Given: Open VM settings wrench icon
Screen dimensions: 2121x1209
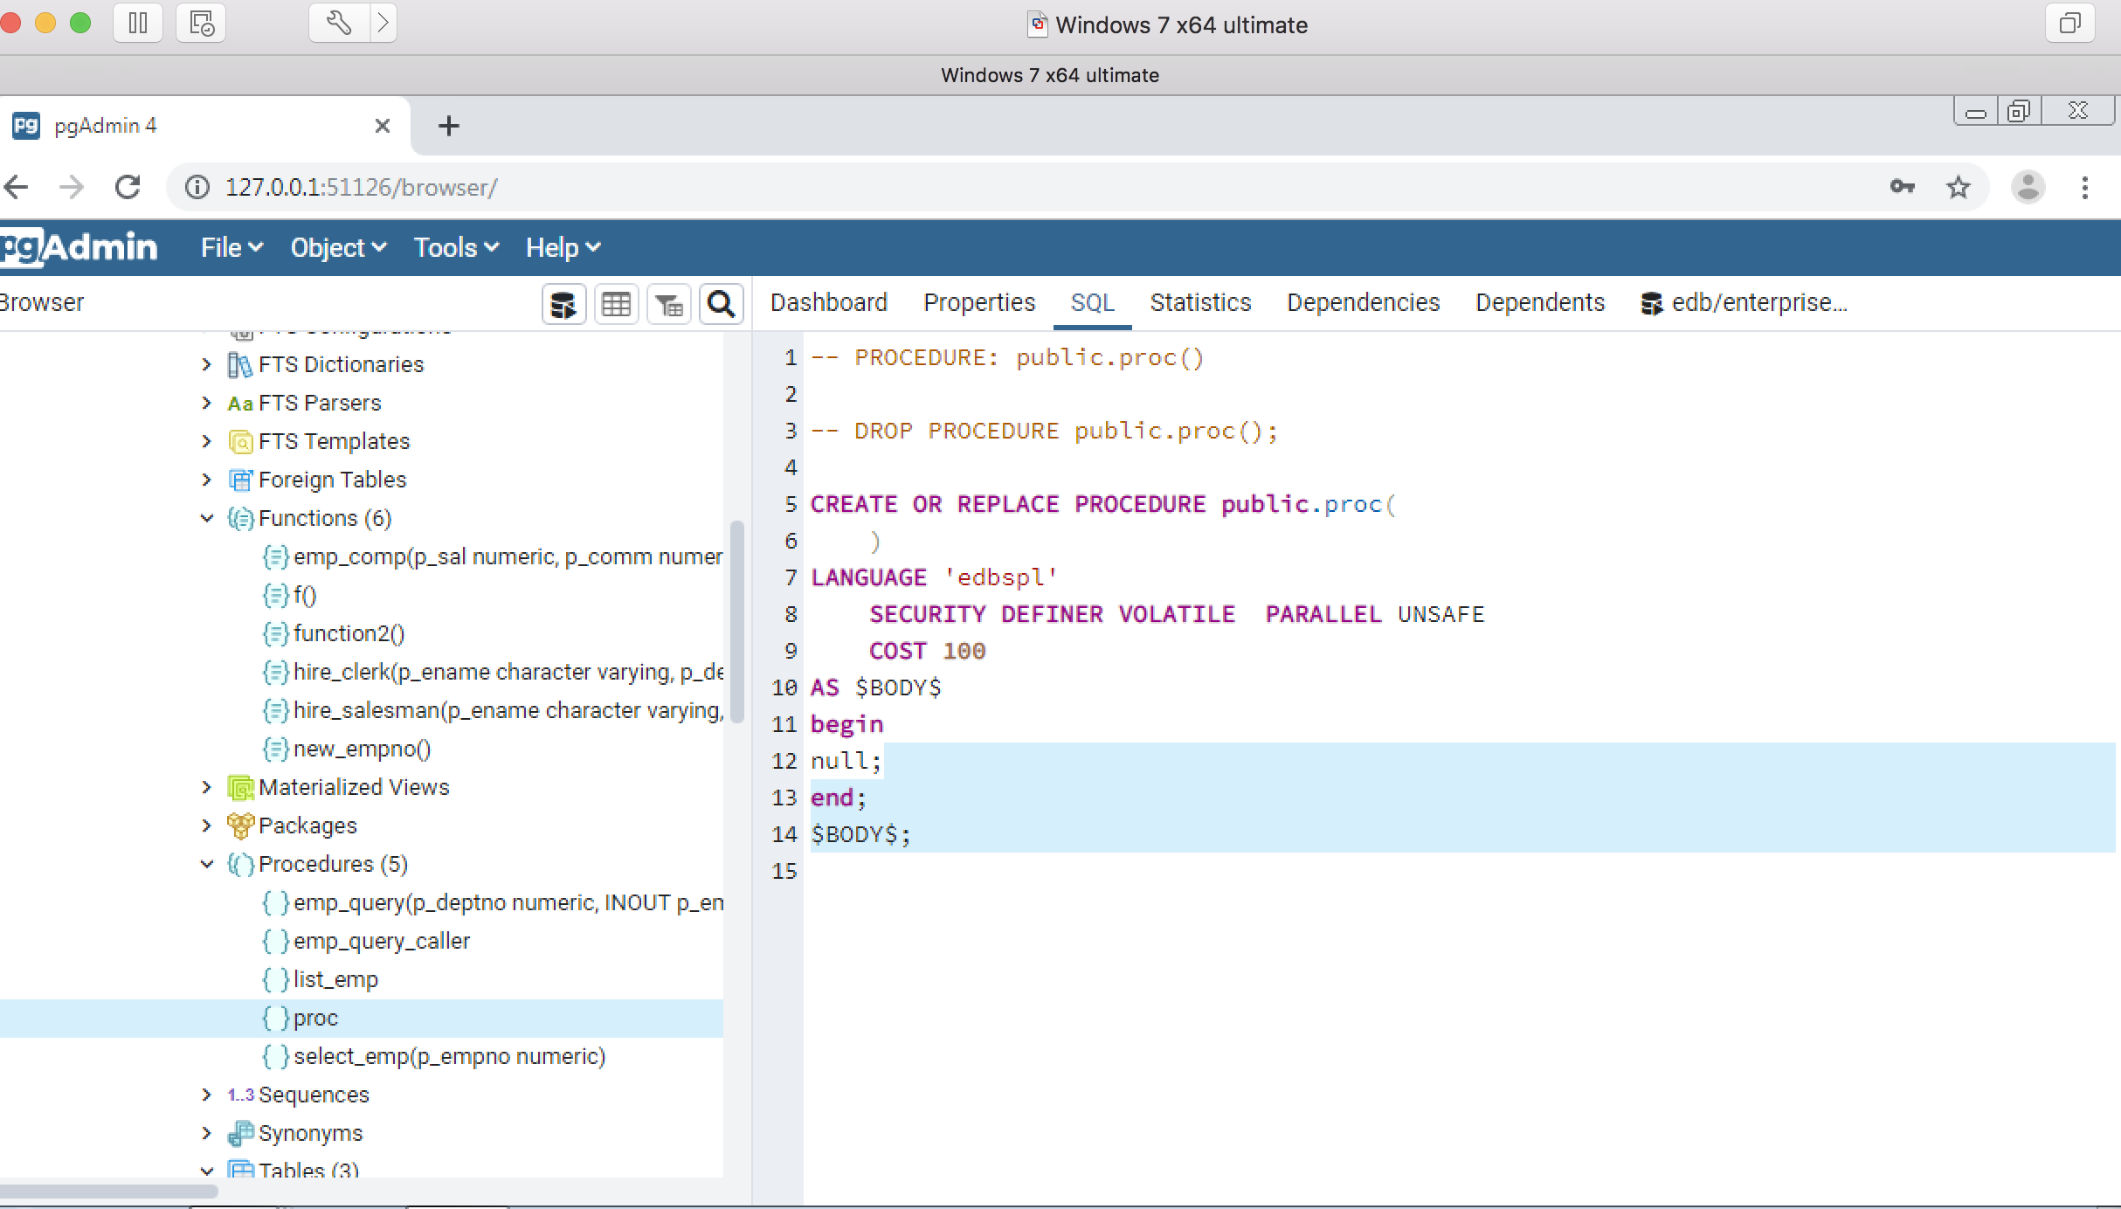Looking at the screenshot, I should pyautogui.click(x=339, y=23).
